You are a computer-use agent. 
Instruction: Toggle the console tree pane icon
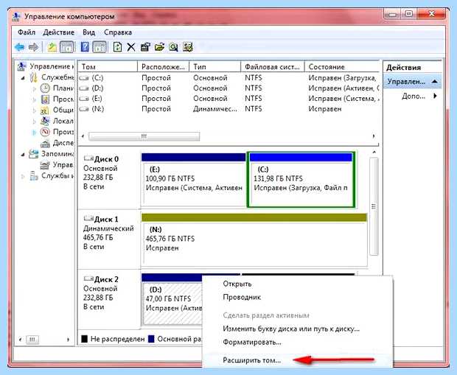pos(67,47)
